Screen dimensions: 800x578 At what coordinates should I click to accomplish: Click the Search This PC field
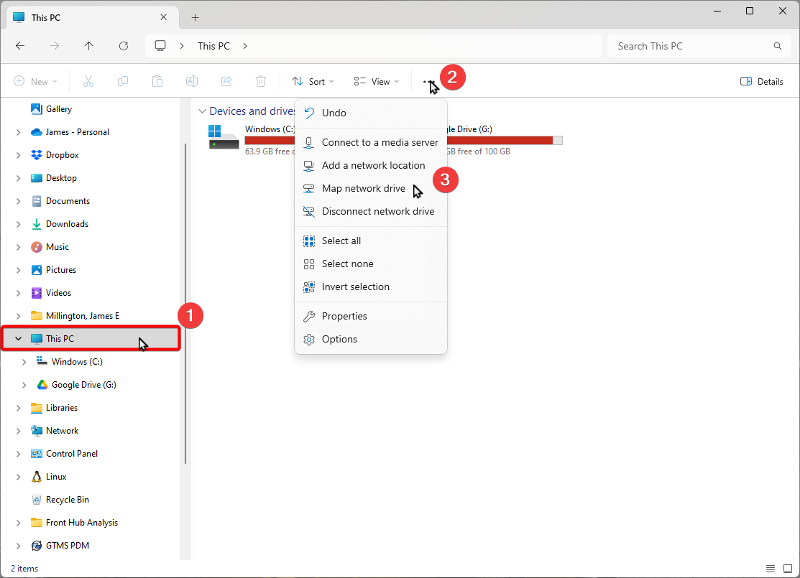point(690,46)
